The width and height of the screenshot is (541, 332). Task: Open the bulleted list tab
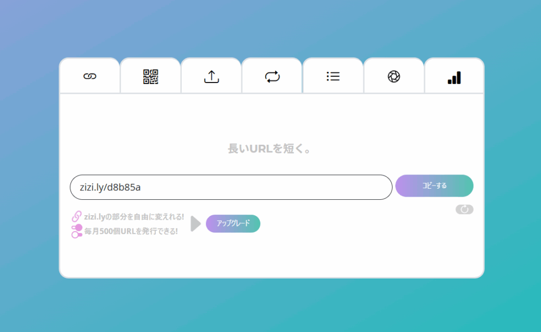click(333, 76)
